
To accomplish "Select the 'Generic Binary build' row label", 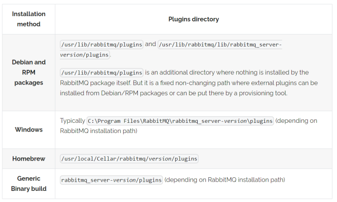I will tap(29, 184).
